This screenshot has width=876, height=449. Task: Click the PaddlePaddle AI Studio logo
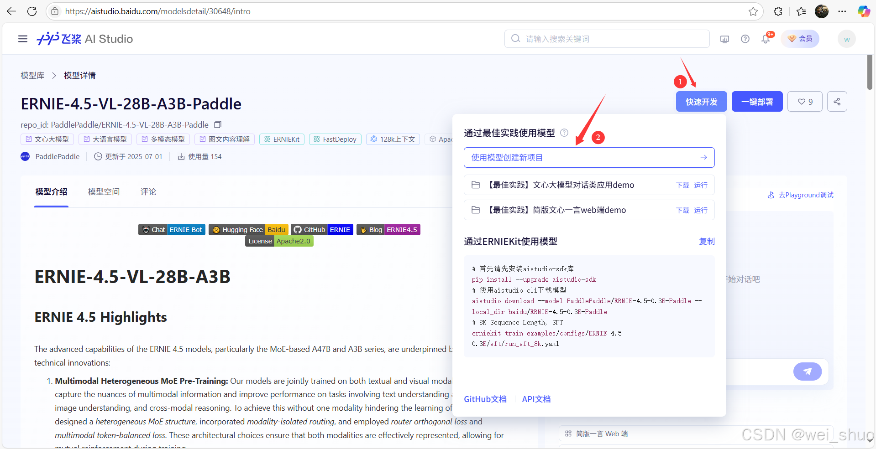85,39
